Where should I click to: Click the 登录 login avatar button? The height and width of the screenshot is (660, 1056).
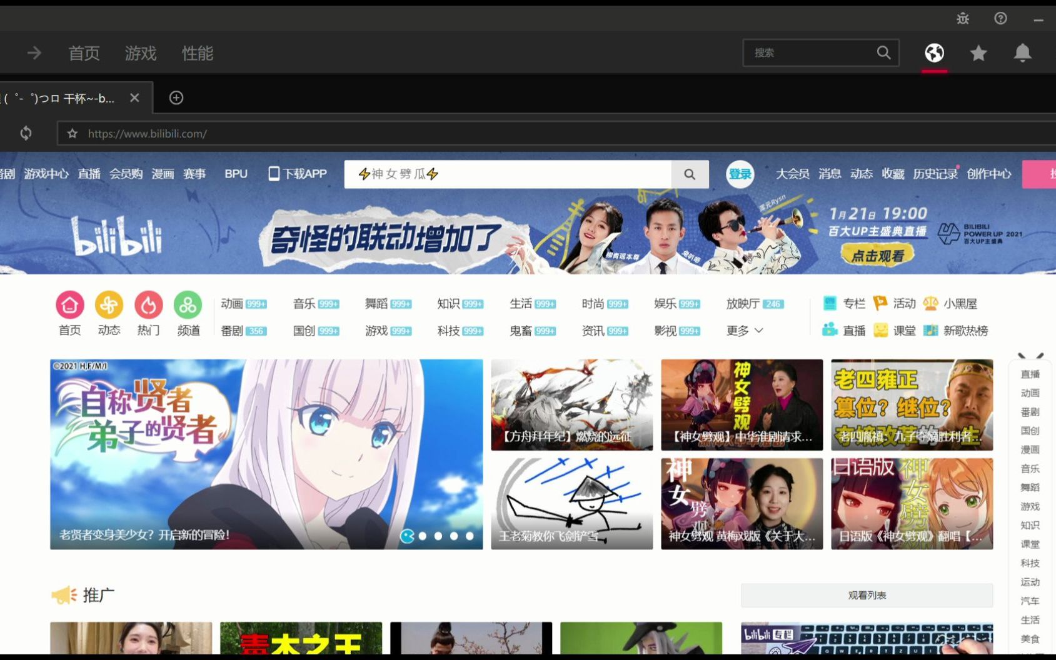[740, 174]
